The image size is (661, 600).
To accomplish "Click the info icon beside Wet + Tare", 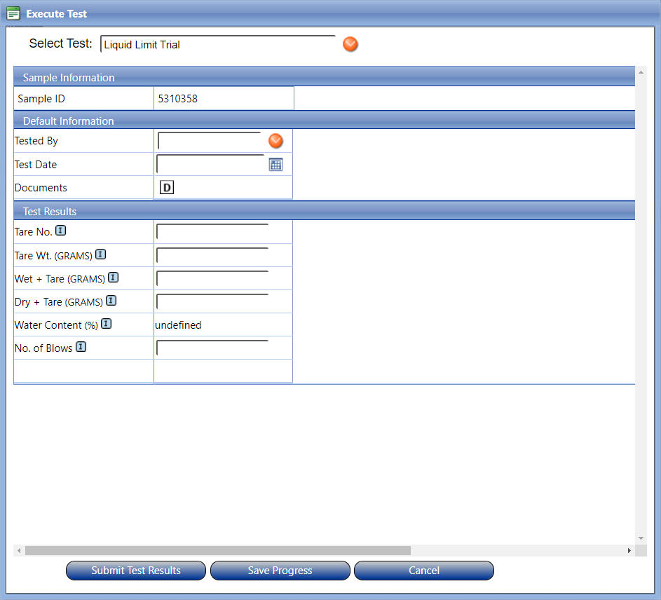I will pyautogui.click(x=114, y=278).
